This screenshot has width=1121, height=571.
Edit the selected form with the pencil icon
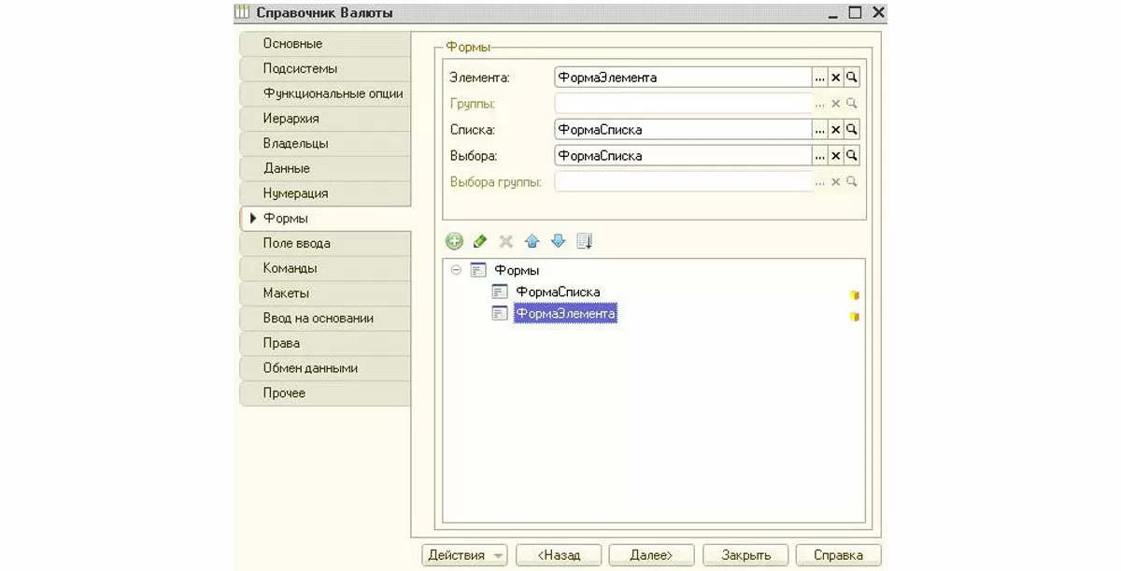pyautogui.click(x=480, y=241)
